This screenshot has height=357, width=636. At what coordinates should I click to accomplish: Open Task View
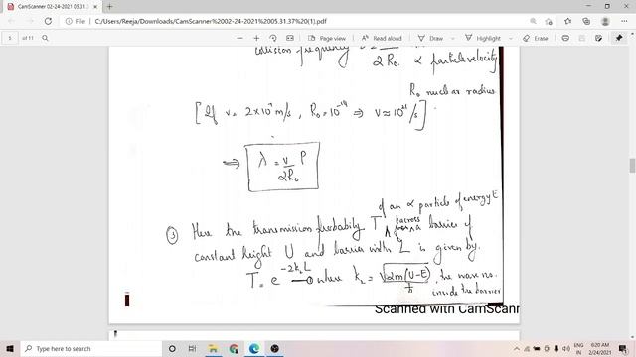(192, 348)
